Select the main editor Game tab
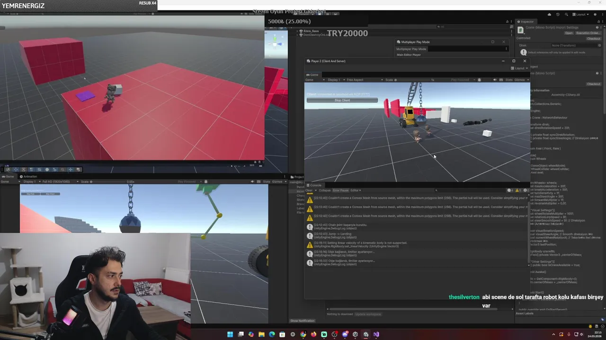Screen dimensions: 606x340 [8, 176]
